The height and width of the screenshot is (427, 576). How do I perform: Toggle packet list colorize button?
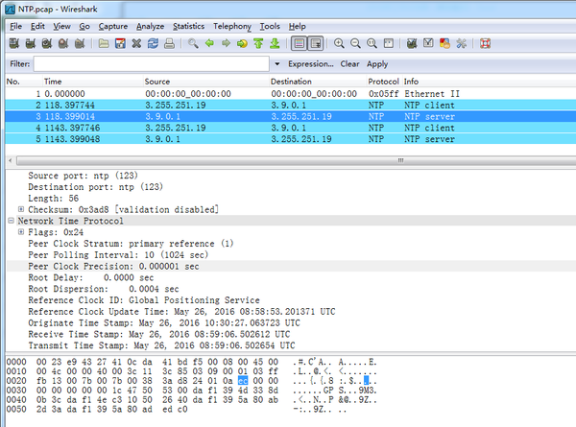(x=299, y=43)
